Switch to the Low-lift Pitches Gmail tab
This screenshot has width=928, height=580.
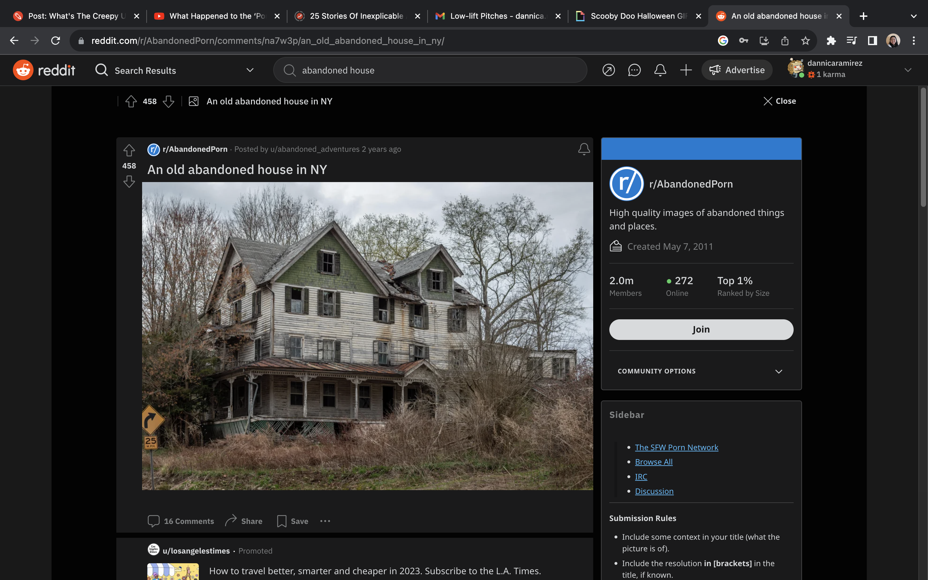click(x=495, y=16)
